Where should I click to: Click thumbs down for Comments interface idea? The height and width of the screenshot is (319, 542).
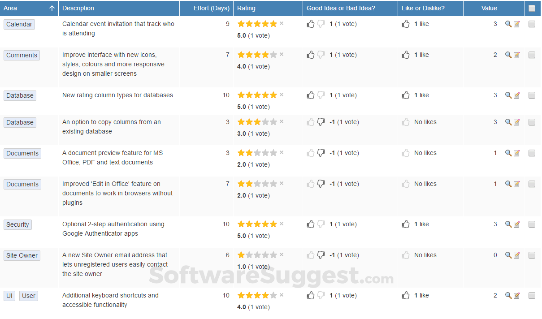pos(321,55)
